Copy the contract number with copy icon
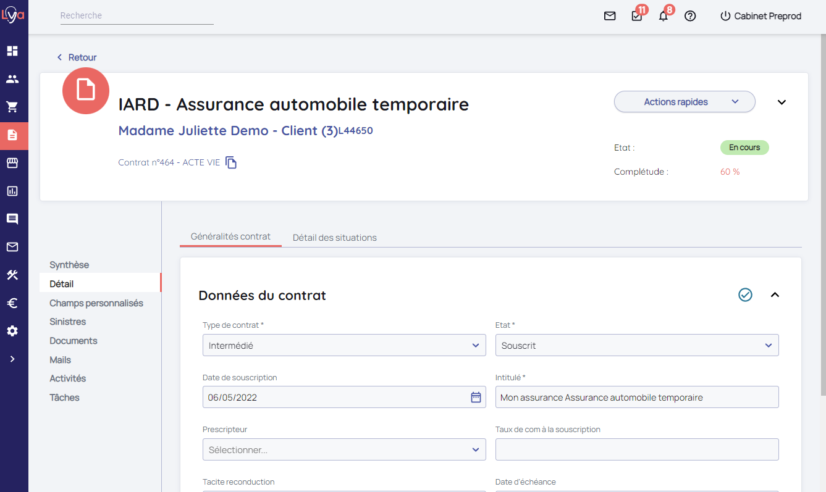 tap(231, 163)
